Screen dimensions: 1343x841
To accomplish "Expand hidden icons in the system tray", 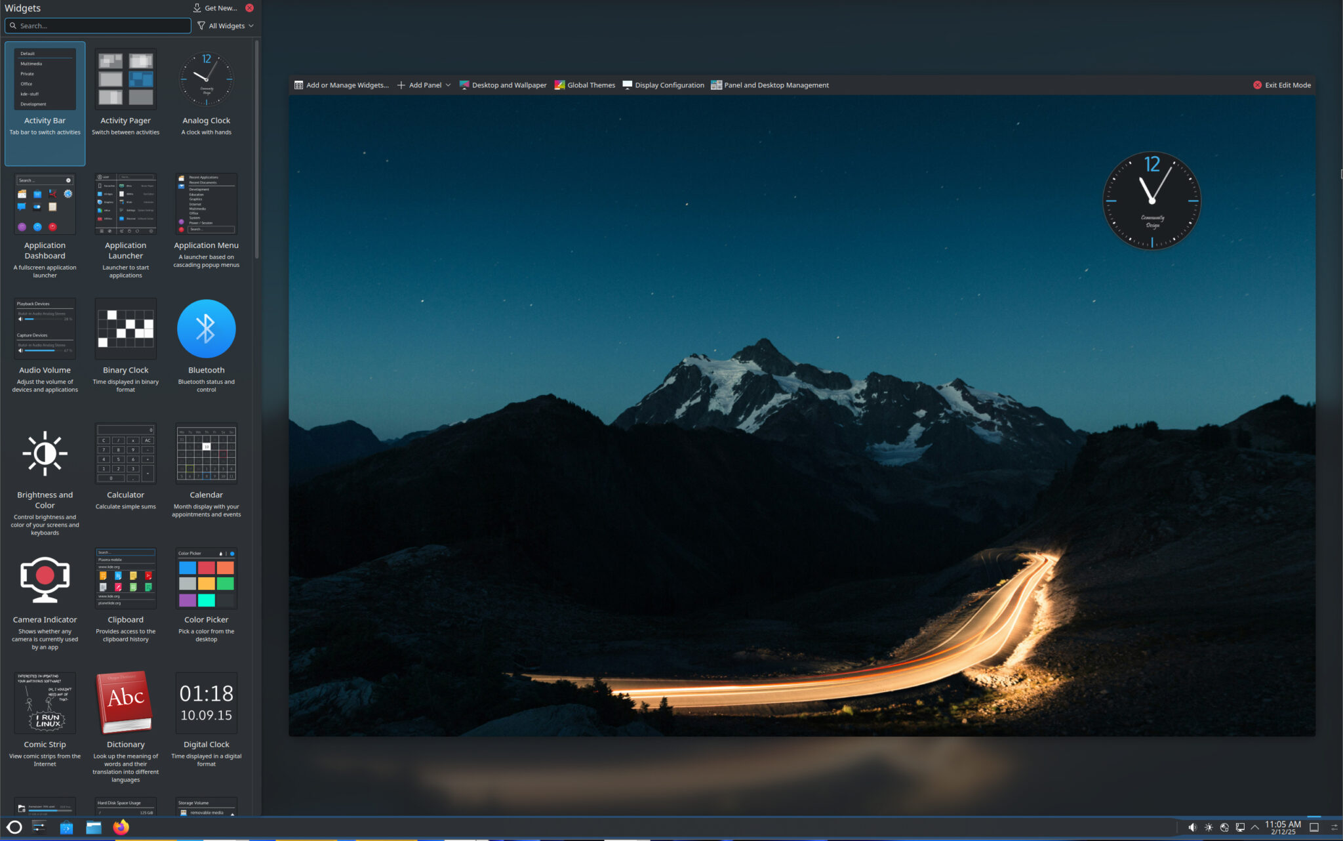I will click(x=1254, y=827).
